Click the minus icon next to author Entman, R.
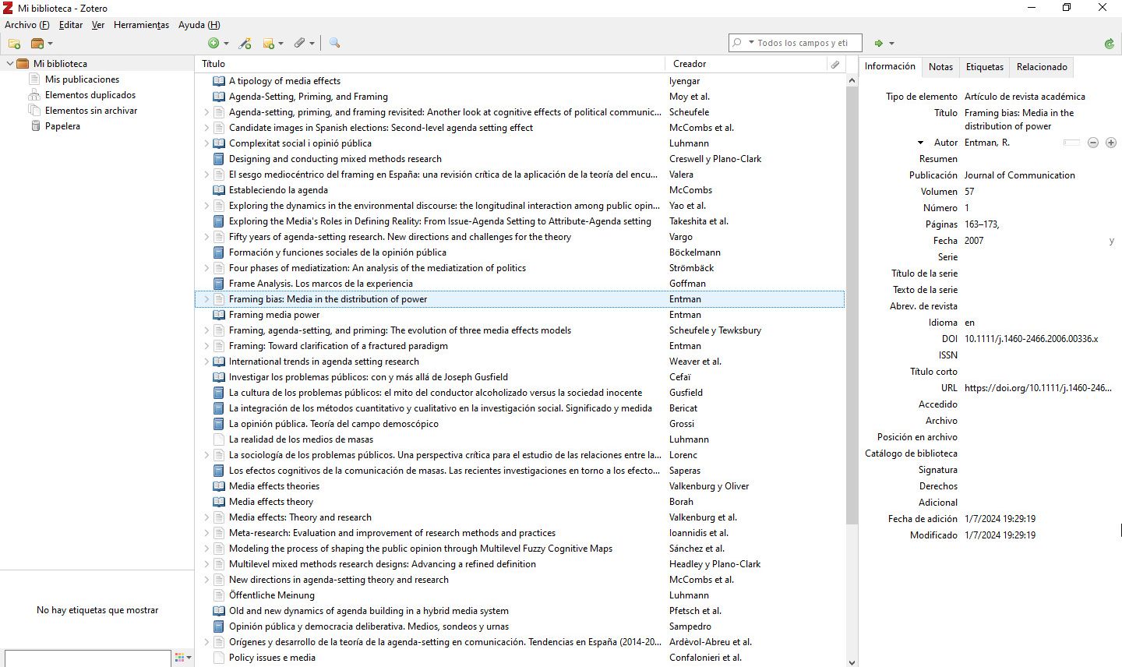1122x667 pixels. tap(1093, 143)
